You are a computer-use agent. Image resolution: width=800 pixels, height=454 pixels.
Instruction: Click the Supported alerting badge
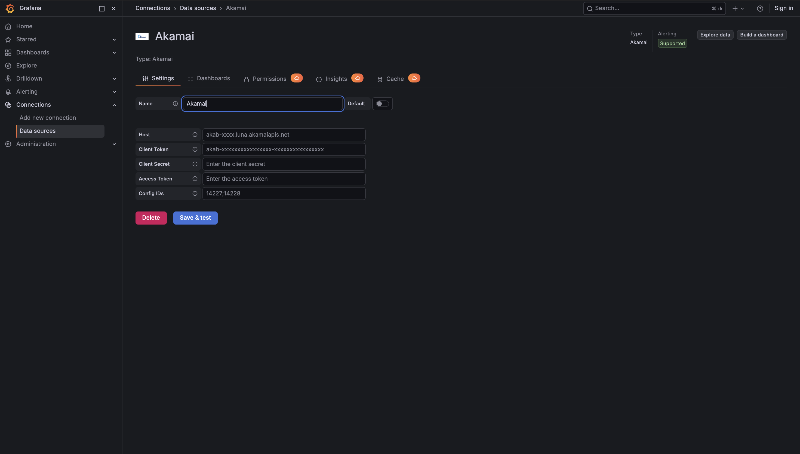tap(672, 43)
